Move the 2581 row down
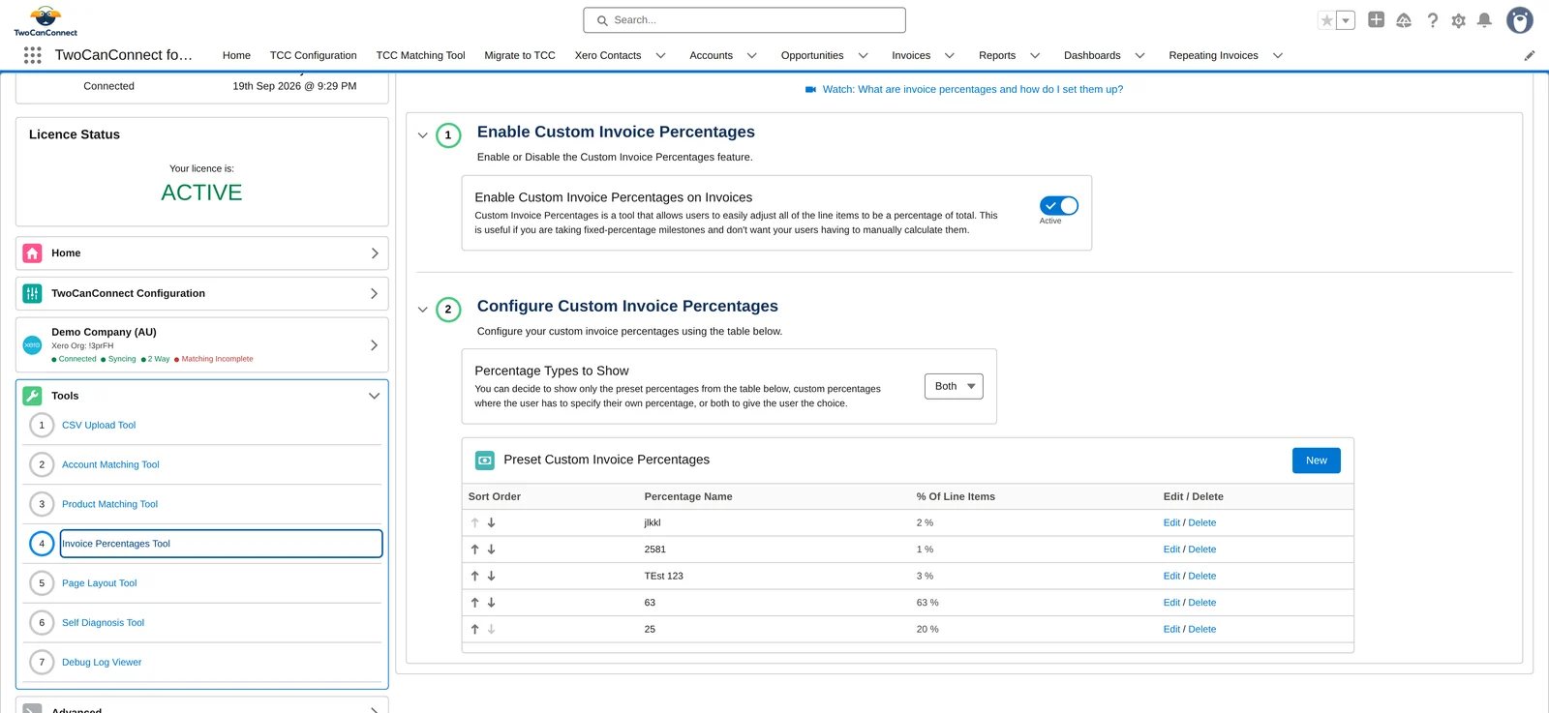The image size is (1549, 713). click(x=491, y=550)
